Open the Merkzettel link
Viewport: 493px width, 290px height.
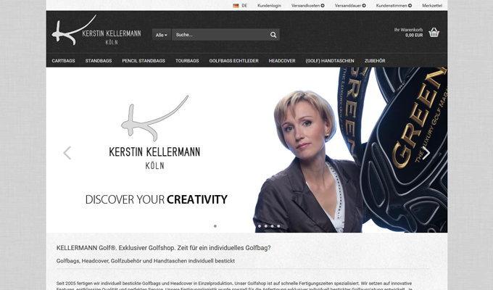click(432, 6)
